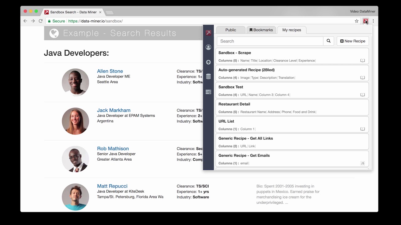Select Generic Recipe - Get All Links
This screenshot has height=225, width=401.
(x=292, y=142)
